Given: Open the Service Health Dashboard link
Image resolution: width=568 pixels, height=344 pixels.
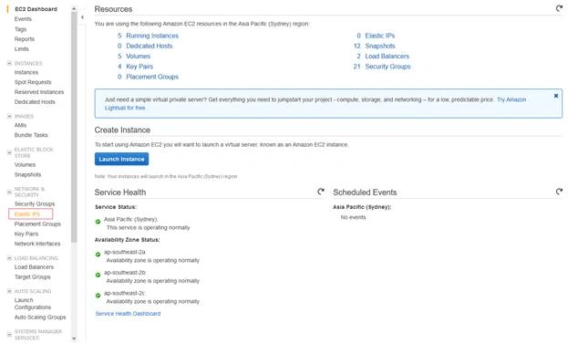Looking at the screenshot, I should (128, 314).
